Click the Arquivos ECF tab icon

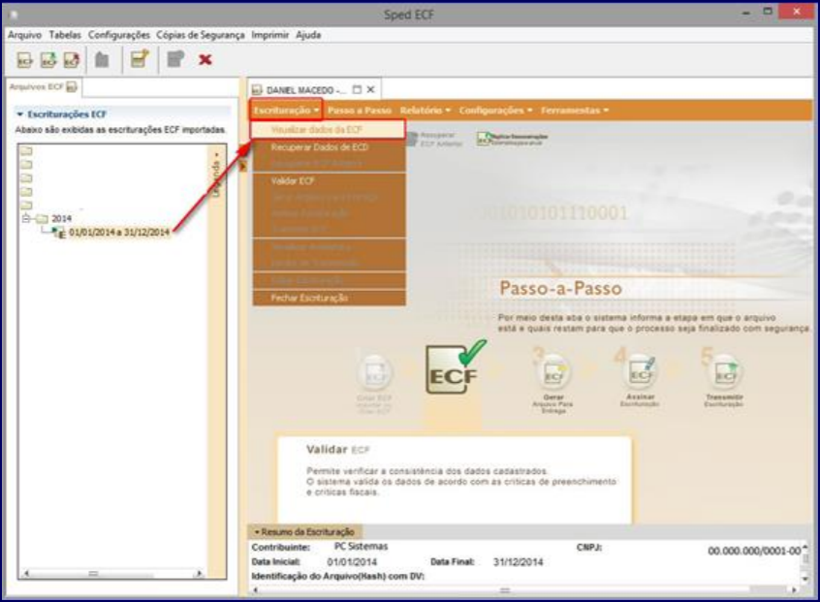click(72, 87)
